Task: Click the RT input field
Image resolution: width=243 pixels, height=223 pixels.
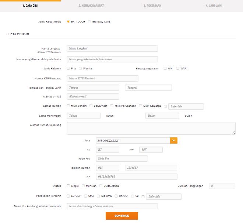Action: tap(108, 150)
